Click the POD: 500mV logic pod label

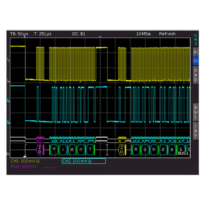click(24, 166)
